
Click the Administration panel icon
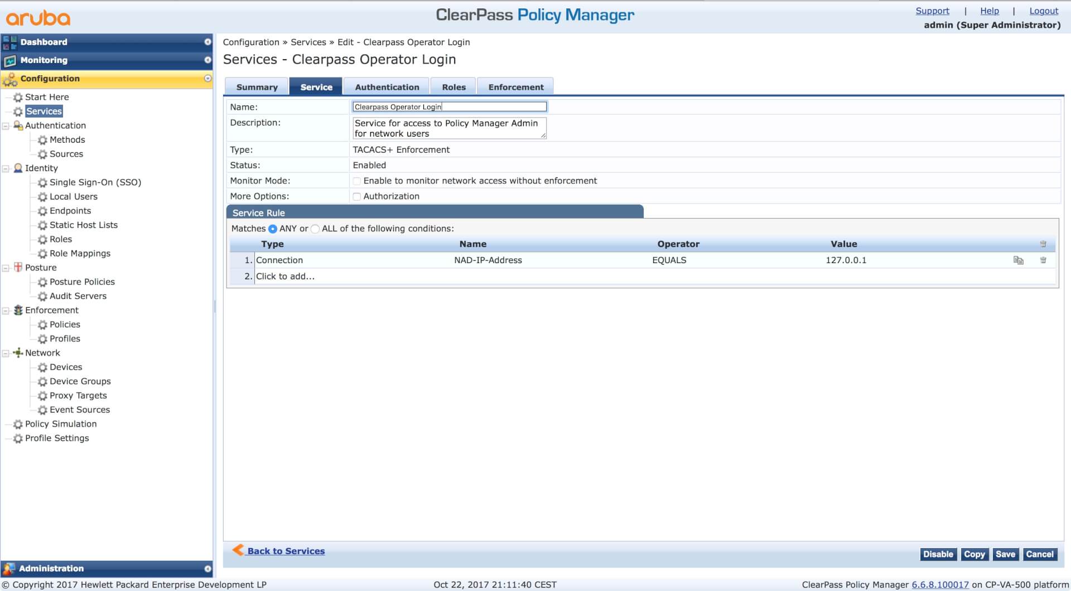[9, 569]
